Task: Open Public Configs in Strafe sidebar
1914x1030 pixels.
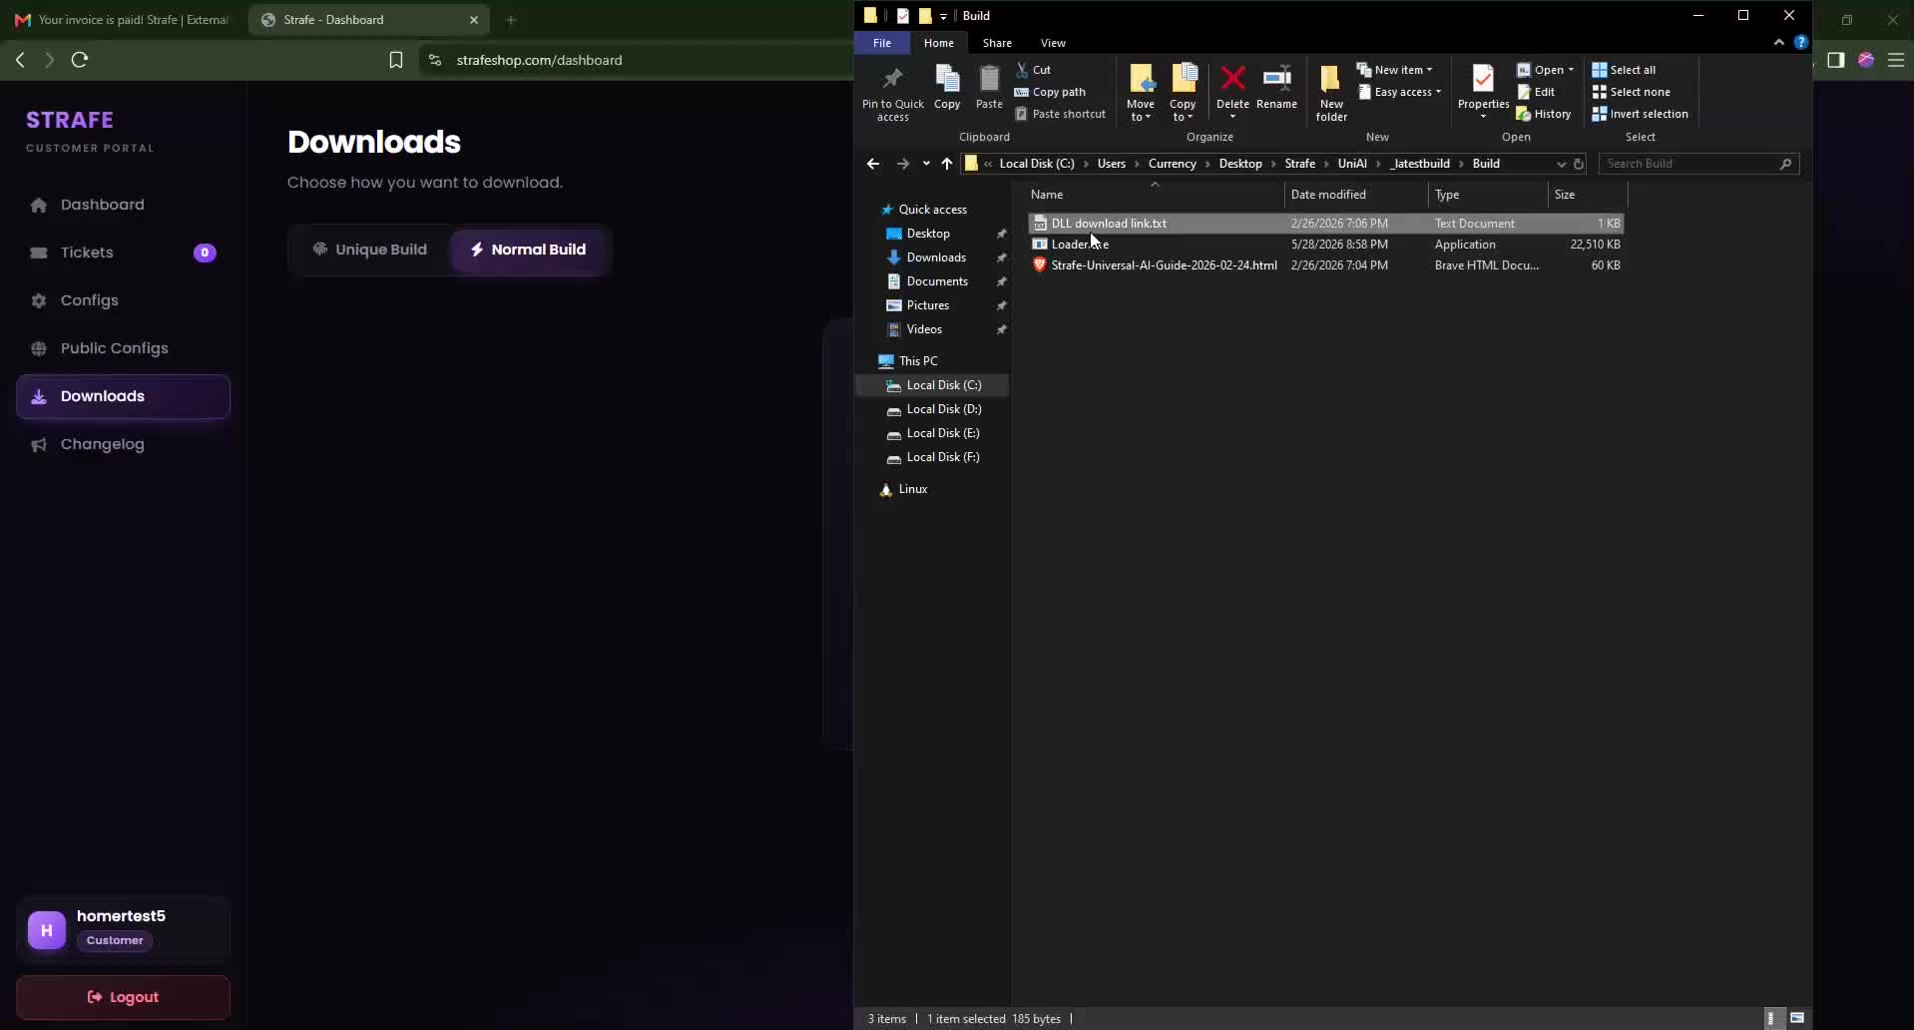Action: coord(123,348)
